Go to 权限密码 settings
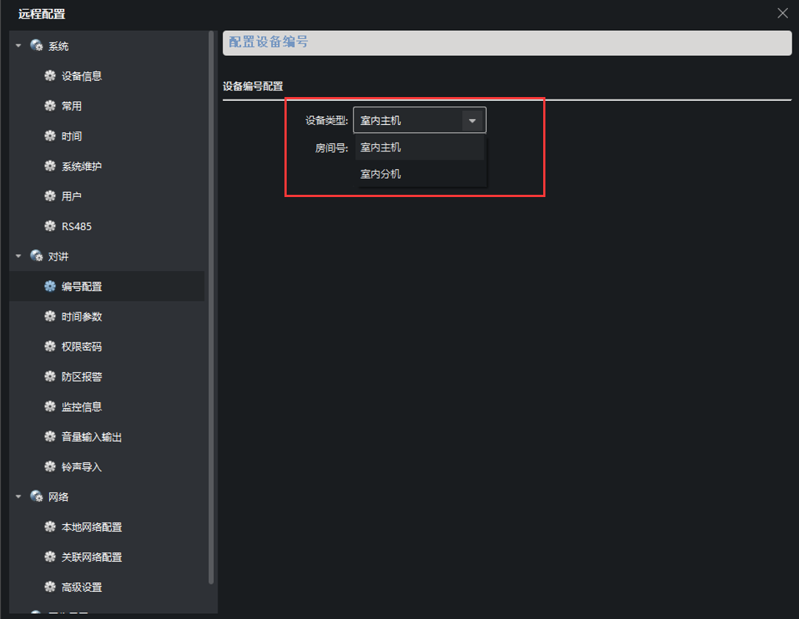 point(82,346)
